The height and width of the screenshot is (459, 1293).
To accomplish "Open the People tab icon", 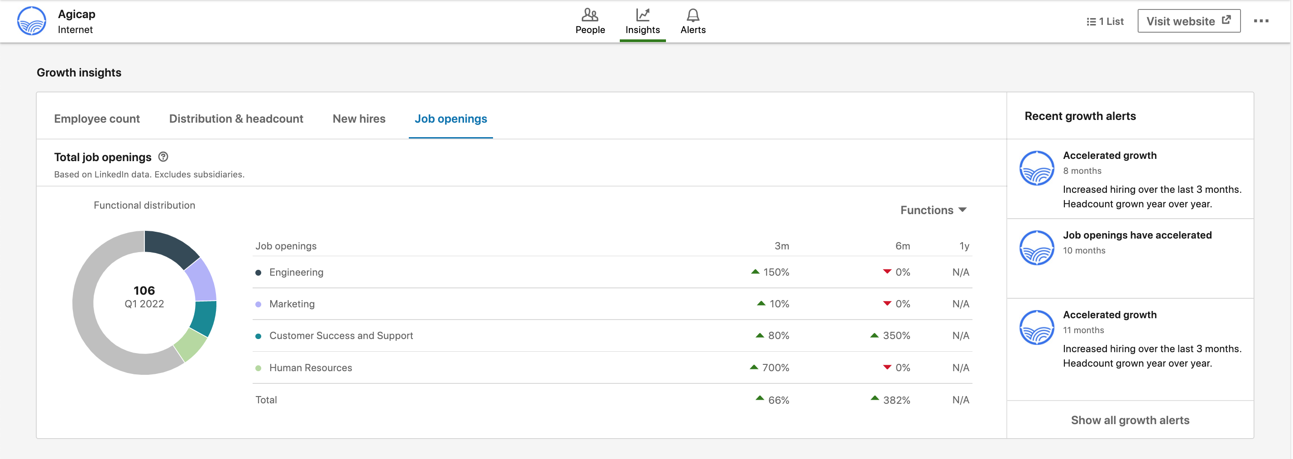I will [590, 14].
